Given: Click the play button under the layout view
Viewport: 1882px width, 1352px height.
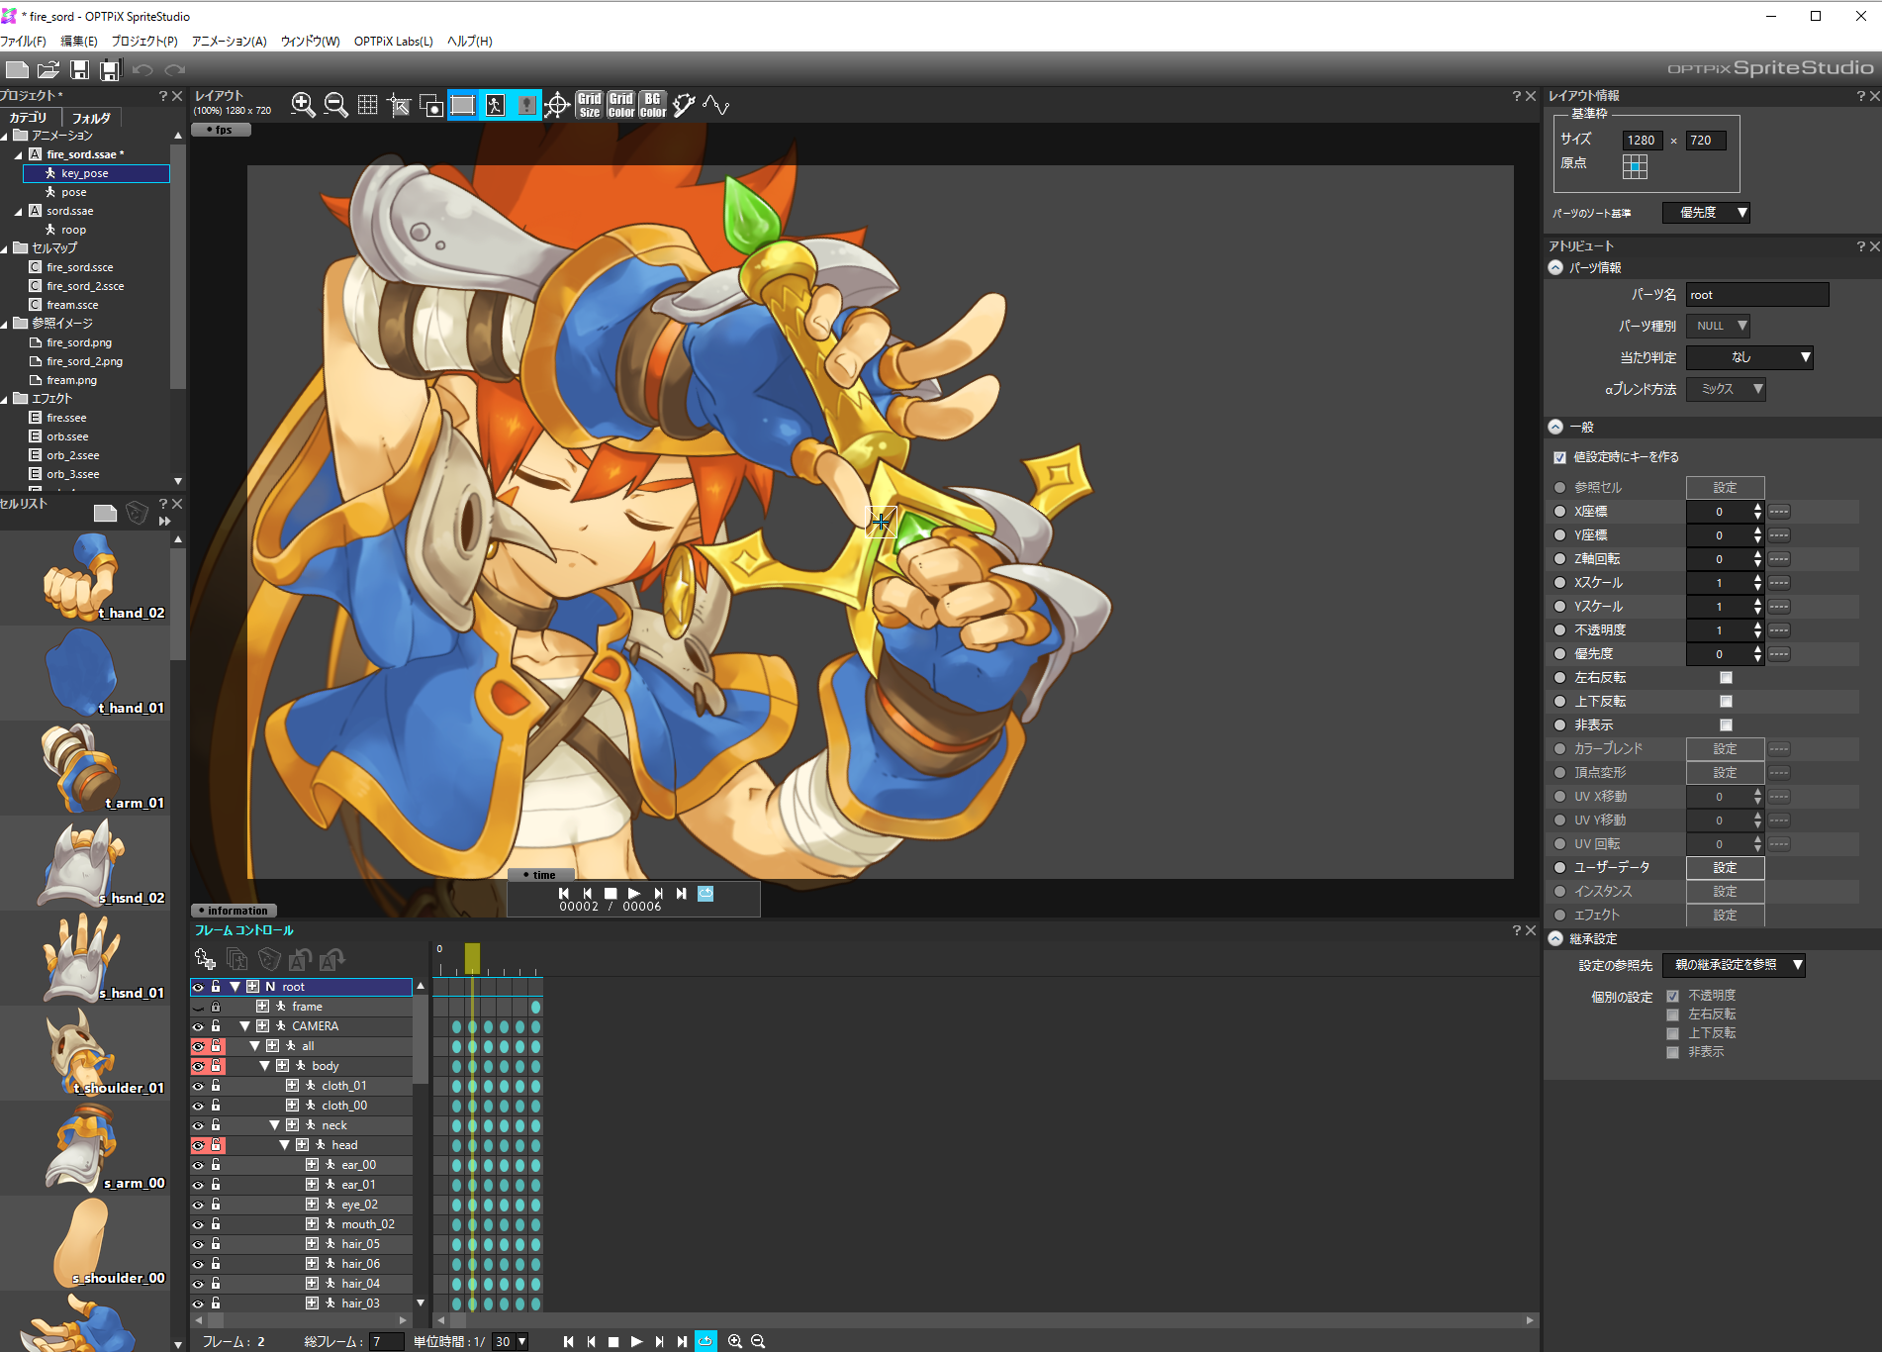Looking at the screenshot, I should tap(634, 893).
